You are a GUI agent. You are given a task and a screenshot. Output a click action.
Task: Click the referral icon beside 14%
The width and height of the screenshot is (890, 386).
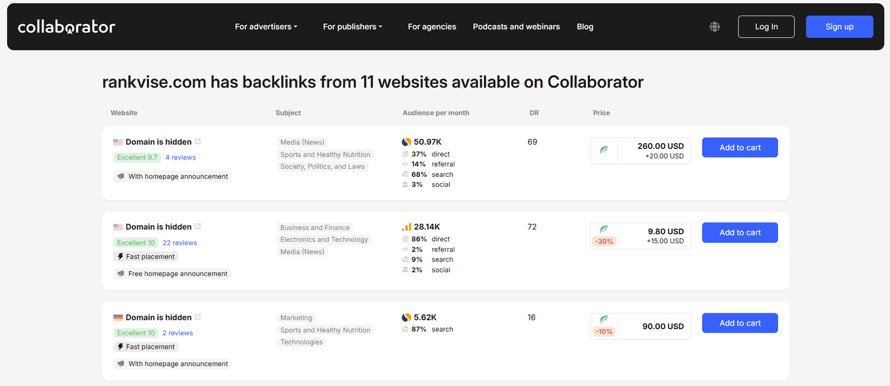pos(406,164)
